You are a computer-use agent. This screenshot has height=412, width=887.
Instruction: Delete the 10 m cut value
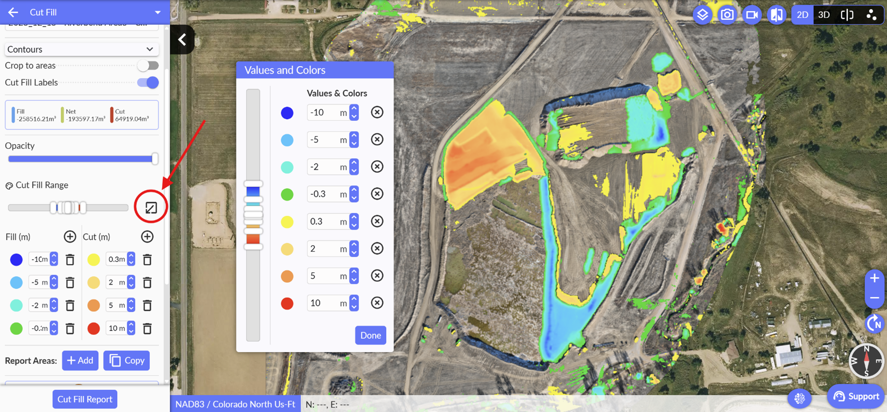[147, 329]
